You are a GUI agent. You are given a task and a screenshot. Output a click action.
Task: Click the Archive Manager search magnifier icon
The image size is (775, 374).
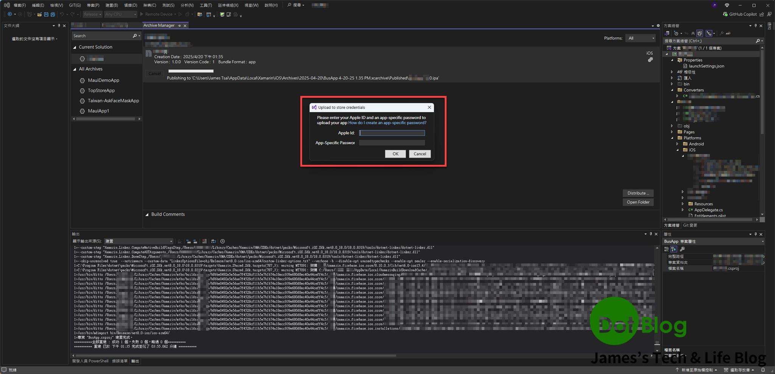135,36
